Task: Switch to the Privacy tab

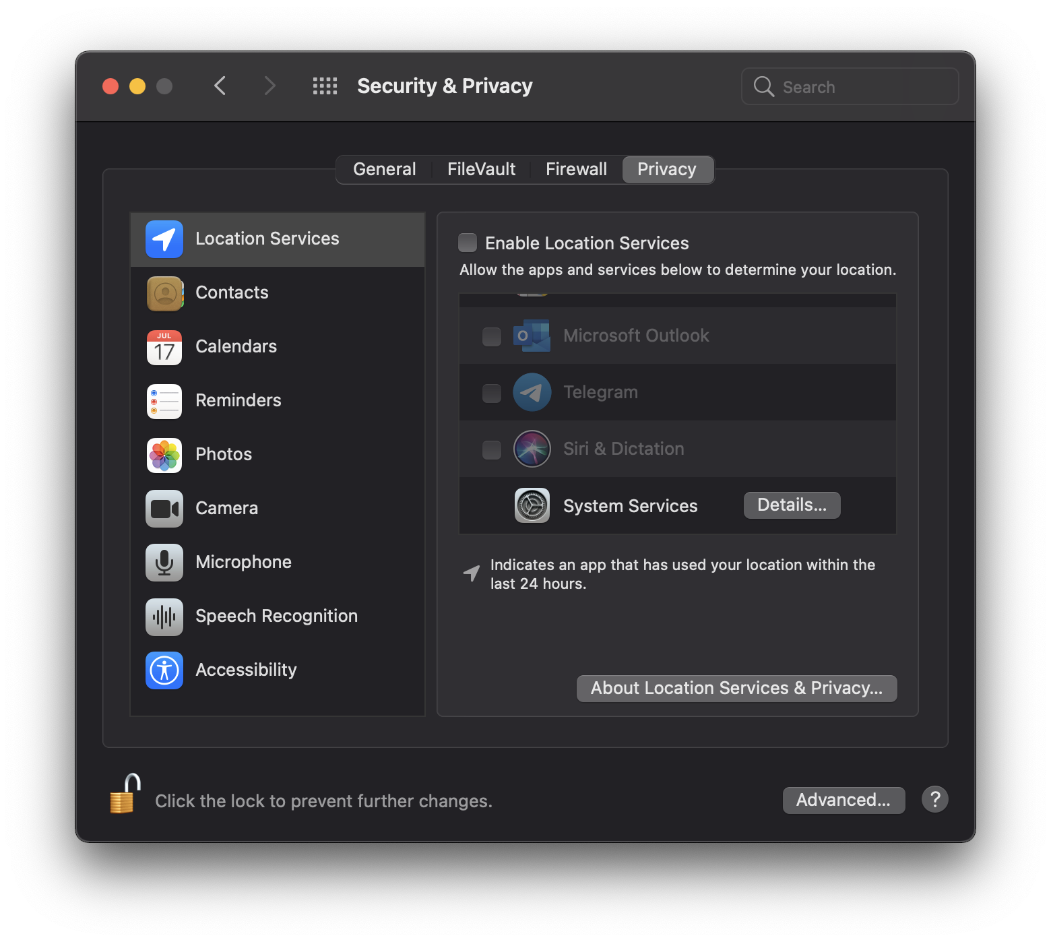Action: pyautogui.click(x=667, y=169)
